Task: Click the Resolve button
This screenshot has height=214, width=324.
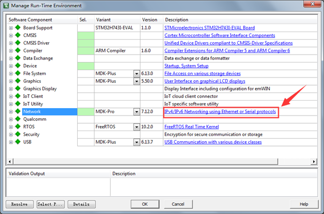Action: click(x=20, y=204)
